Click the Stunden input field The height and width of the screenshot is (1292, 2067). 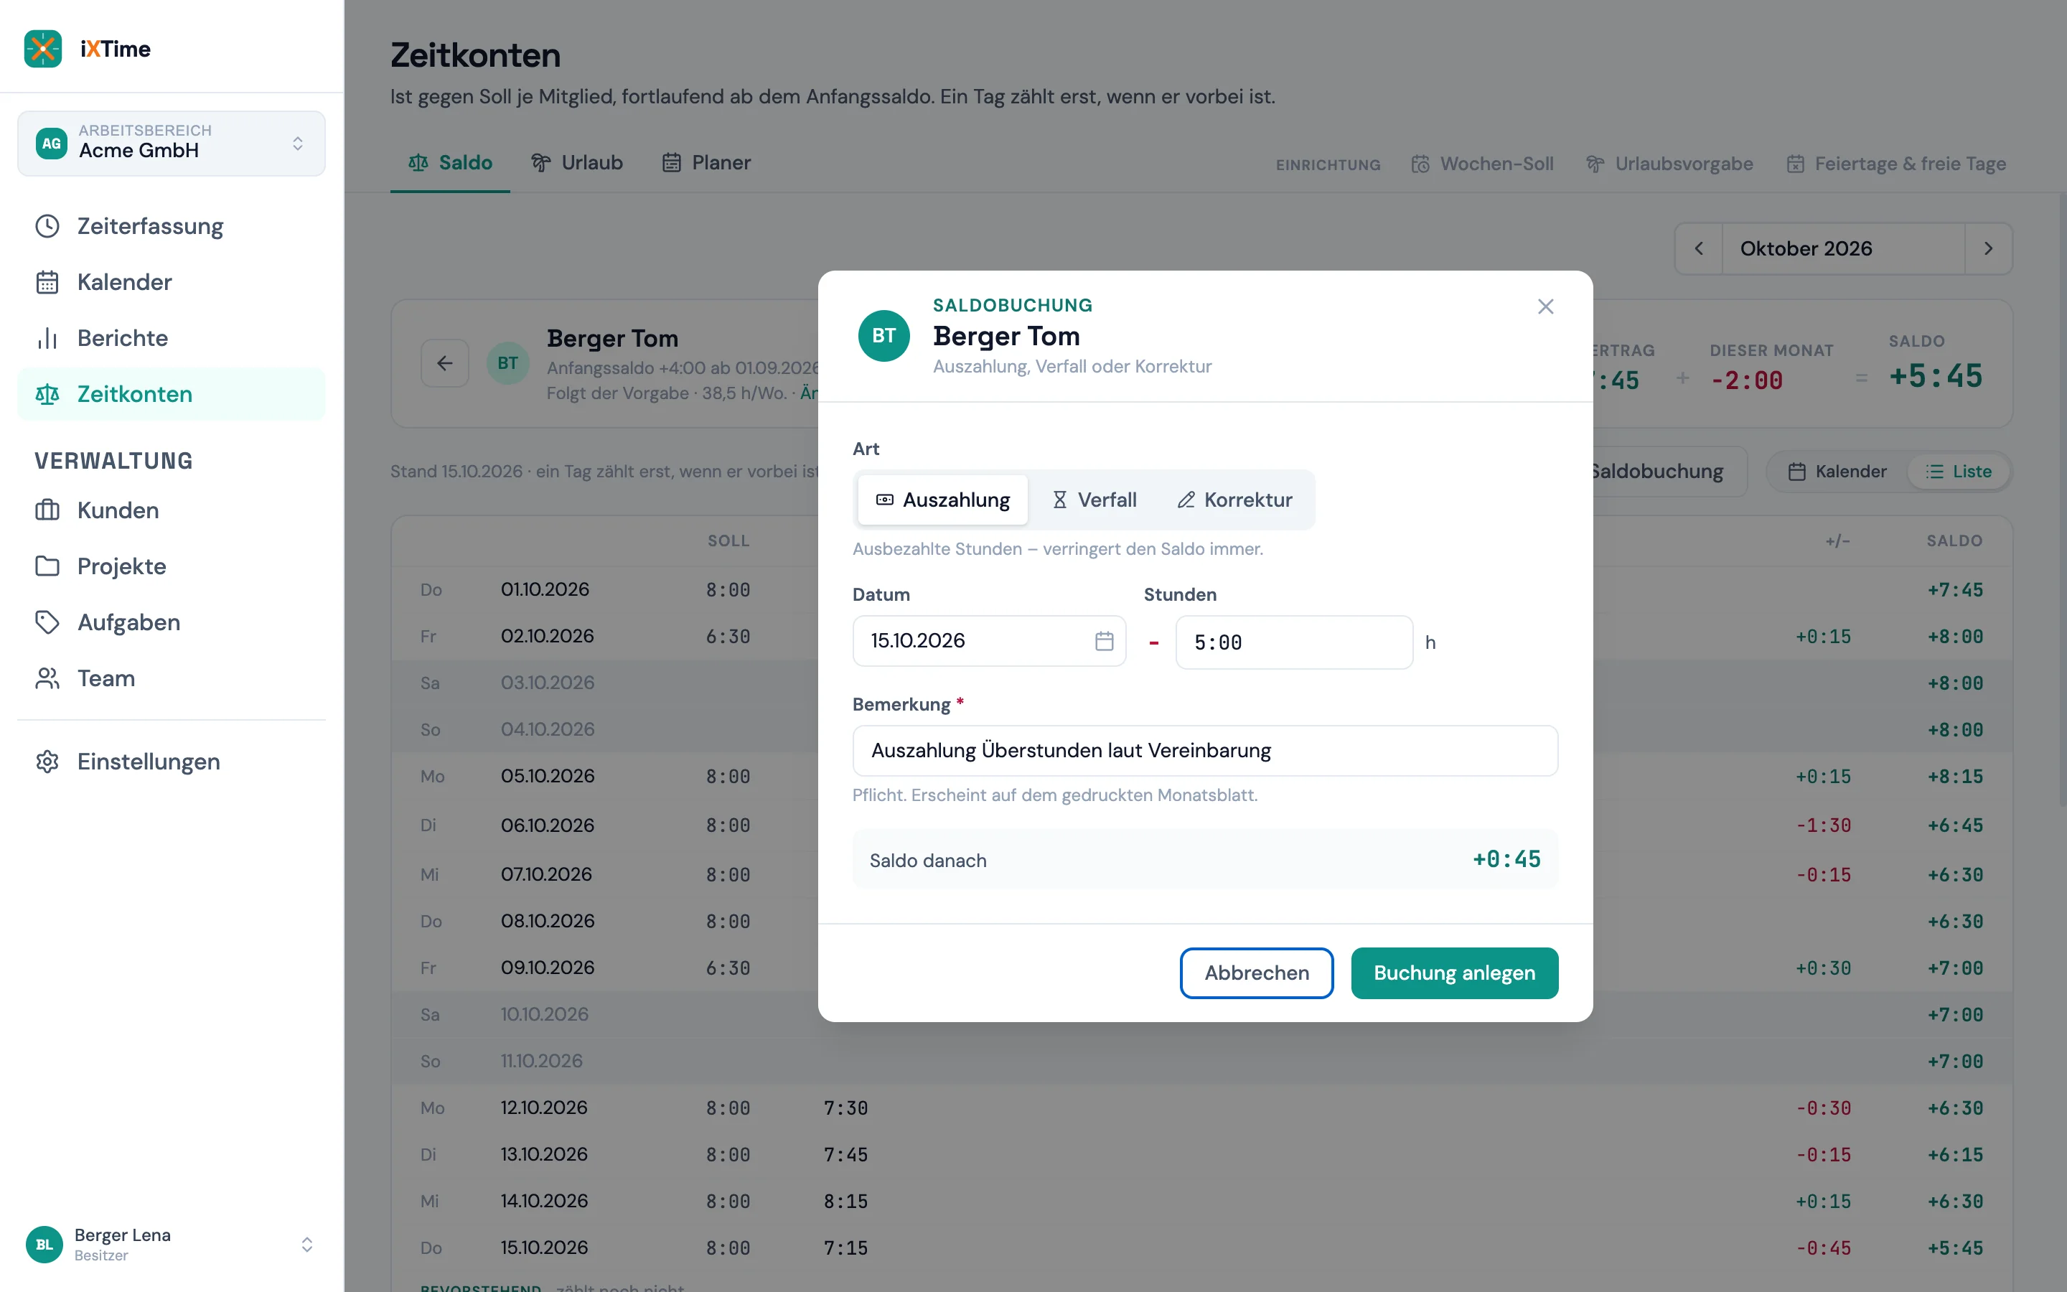(x=1294, y=642)
